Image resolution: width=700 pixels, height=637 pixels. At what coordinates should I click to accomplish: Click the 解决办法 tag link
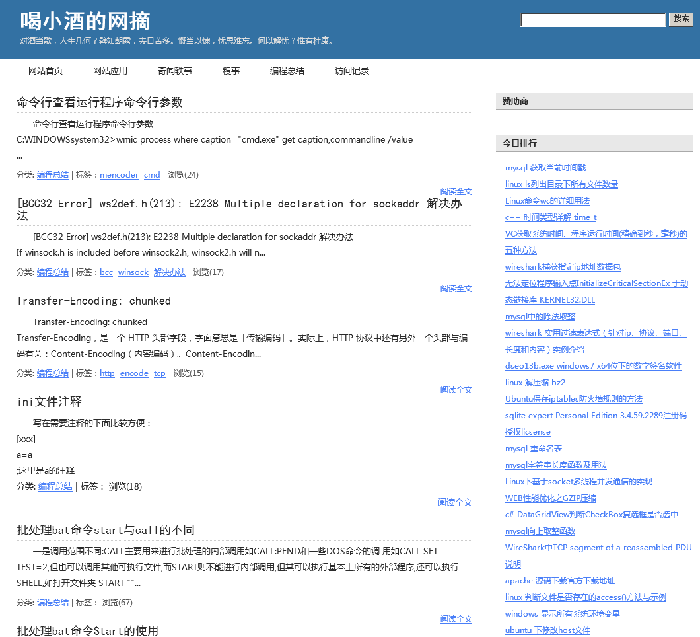pyautogui.click(x=169, y=272)
